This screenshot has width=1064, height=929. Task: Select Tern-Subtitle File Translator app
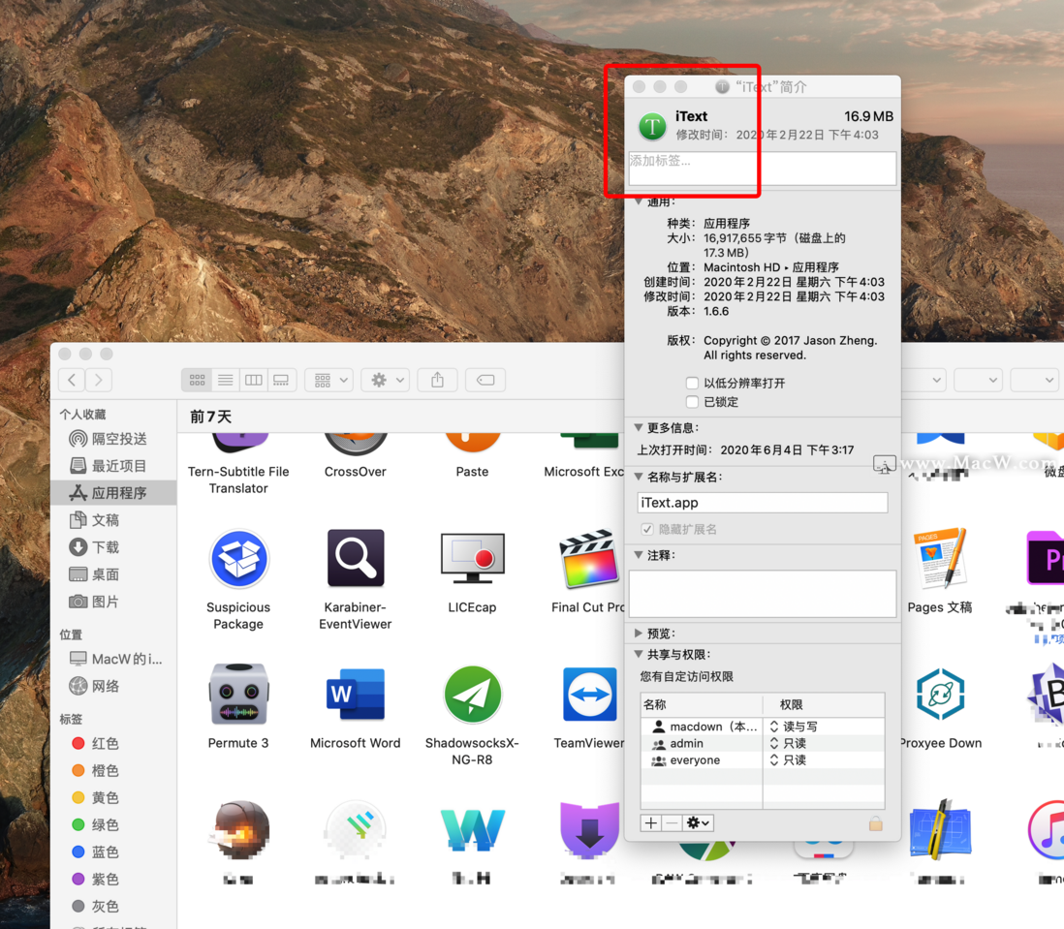point(238,444)
